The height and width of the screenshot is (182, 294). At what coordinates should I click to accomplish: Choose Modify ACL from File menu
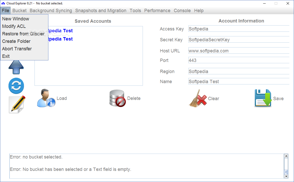coord(24,26)
